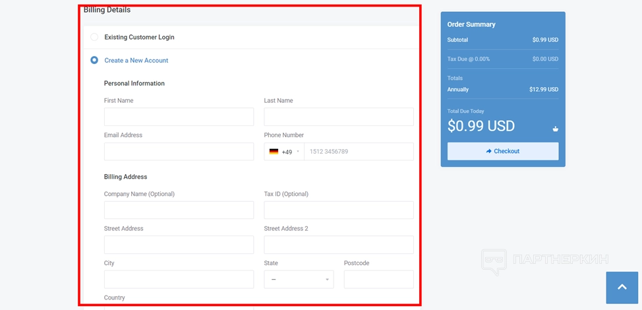Screen dimensions: 642x310
Task: Click the Order Summary heading
Action: [471, 24]
